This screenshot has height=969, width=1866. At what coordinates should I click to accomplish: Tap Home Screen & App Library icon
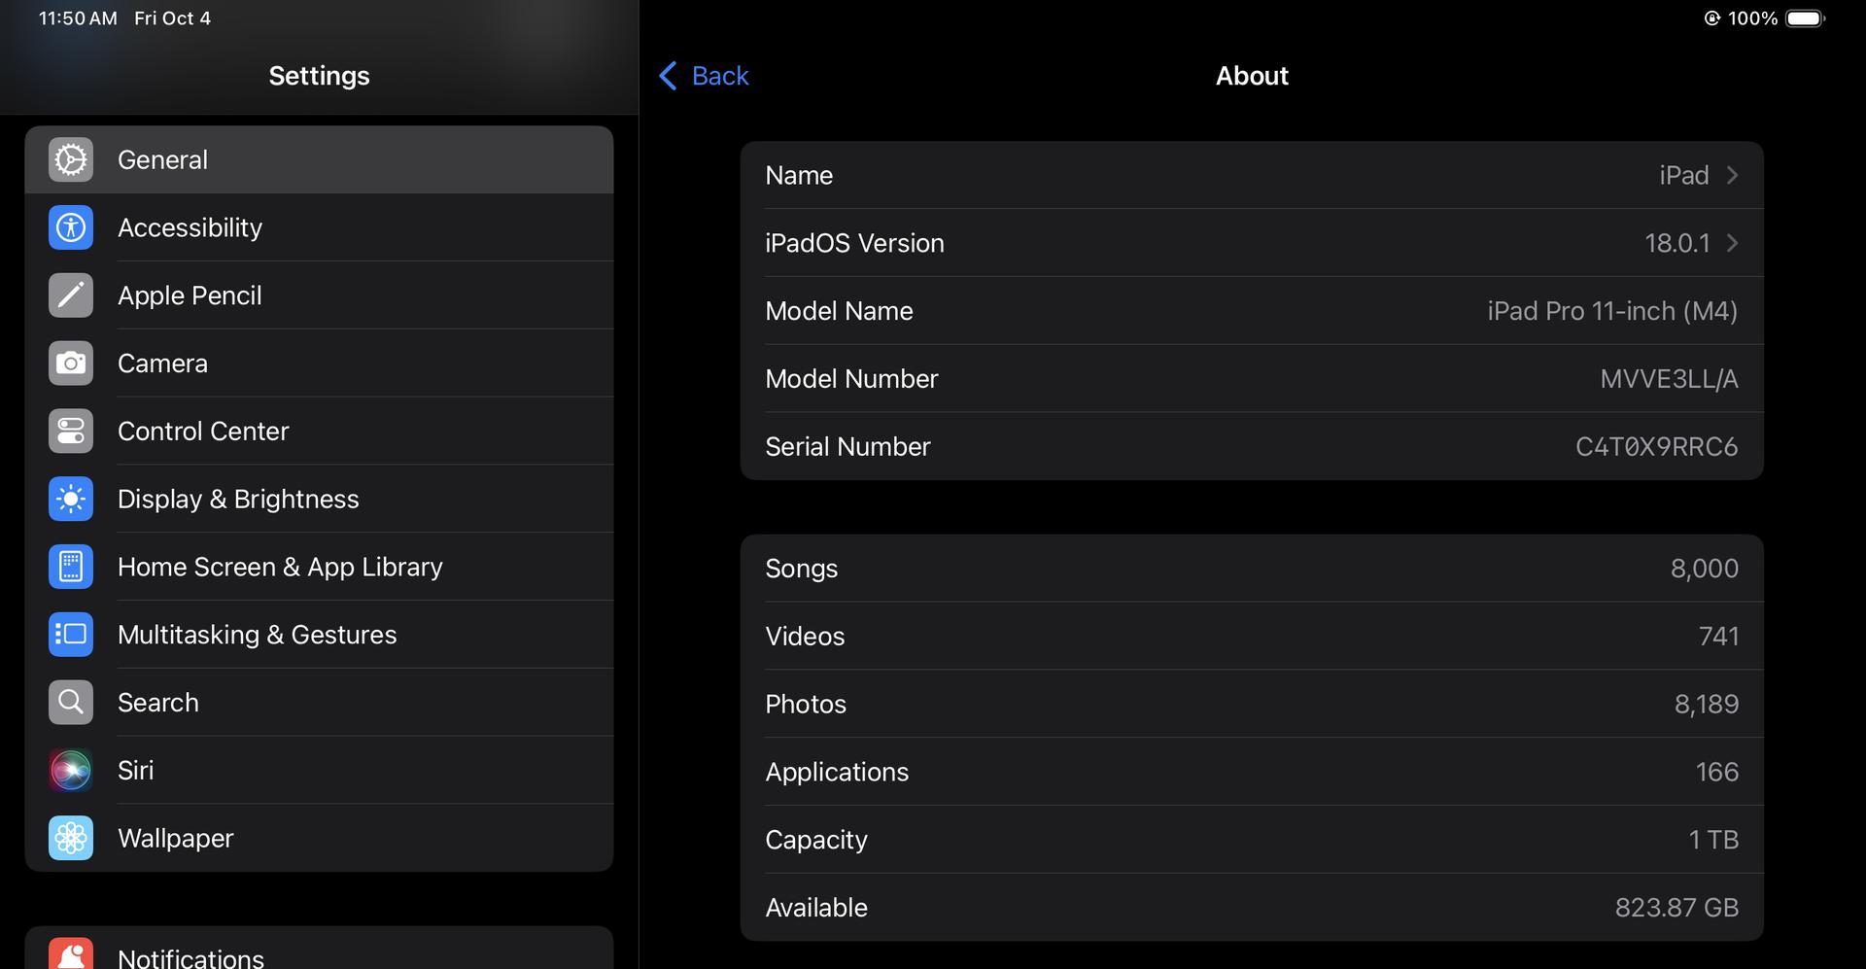71,567
